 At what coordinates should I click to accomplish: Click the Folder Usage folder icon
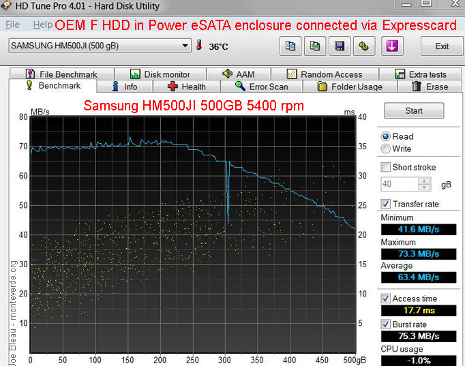click(322, 87)
